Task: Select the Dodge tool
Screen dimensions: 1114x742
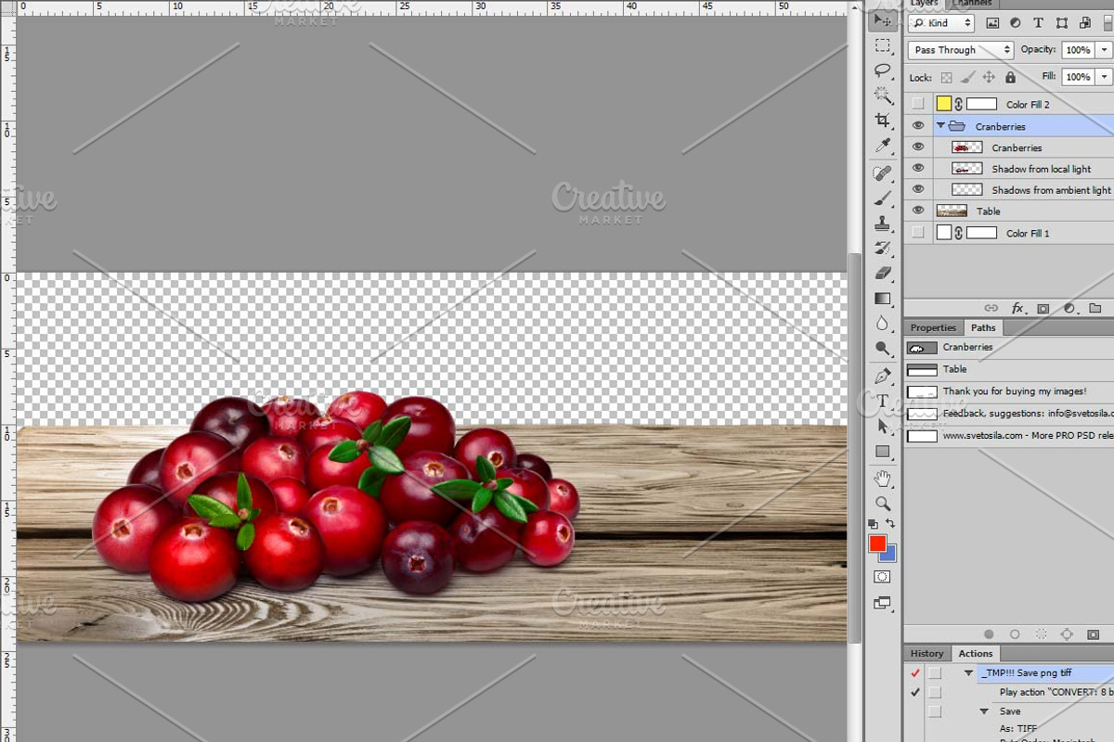Action: (x=883, y=349)
